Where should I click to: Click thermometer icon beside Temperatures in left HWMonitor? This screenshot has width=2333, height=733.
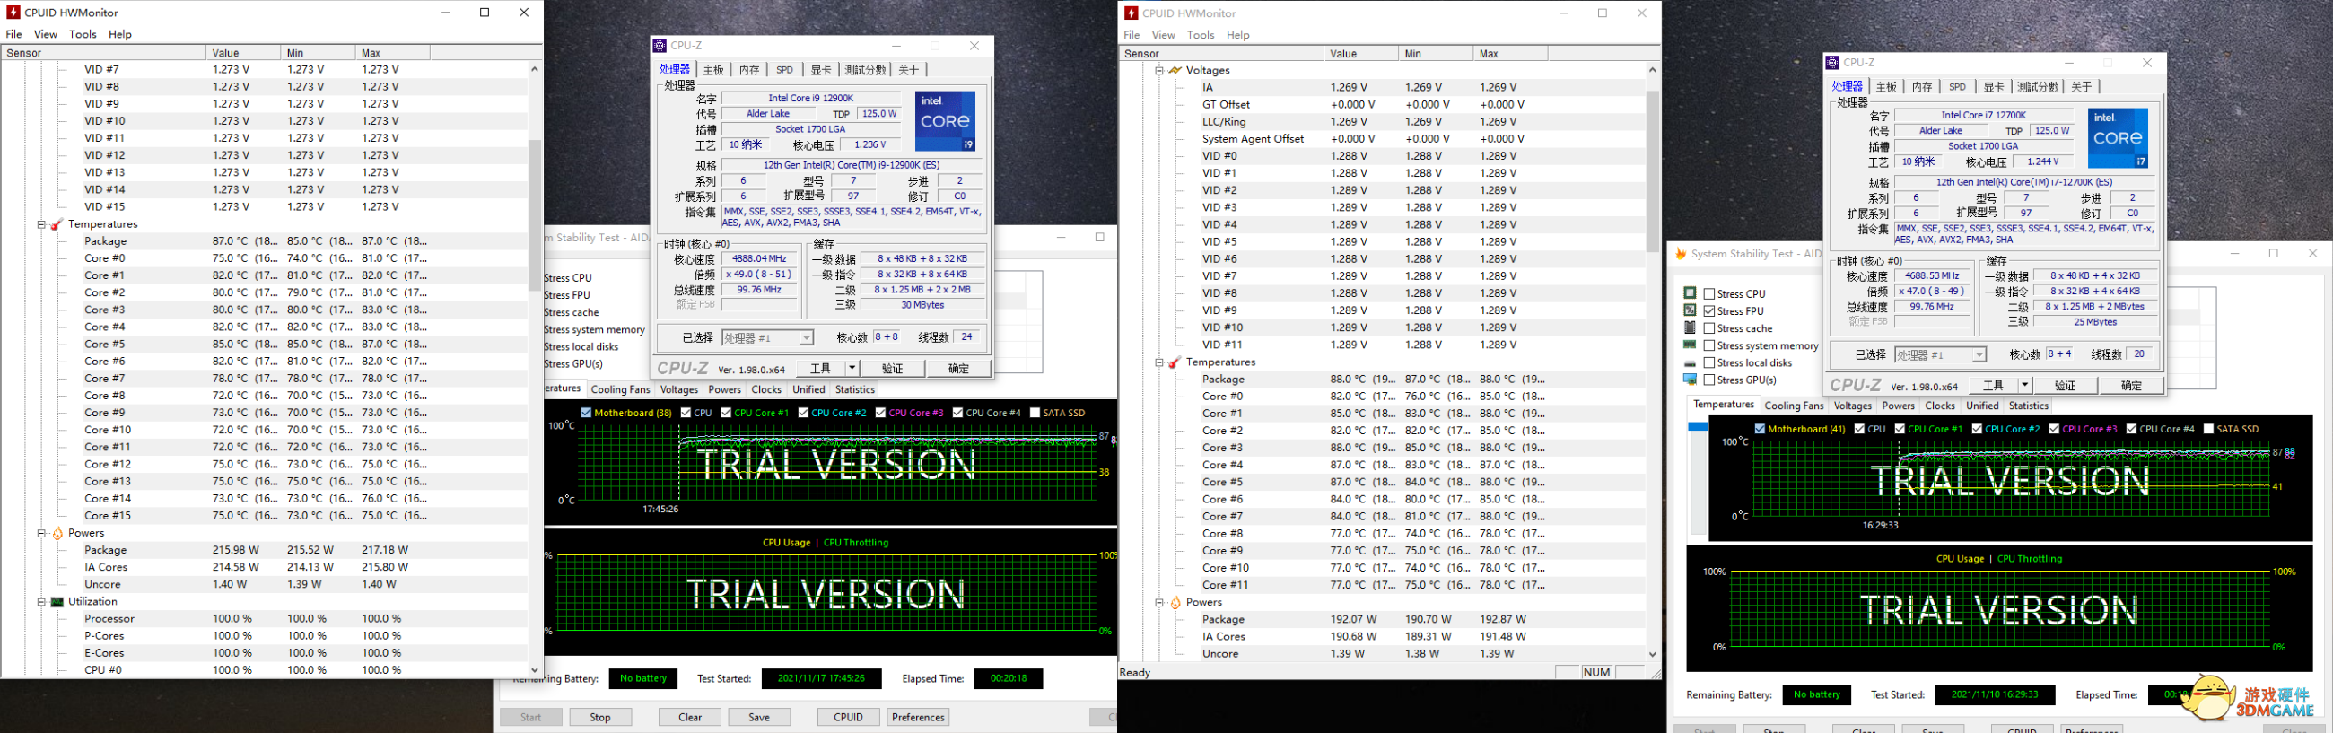[57, 224]
